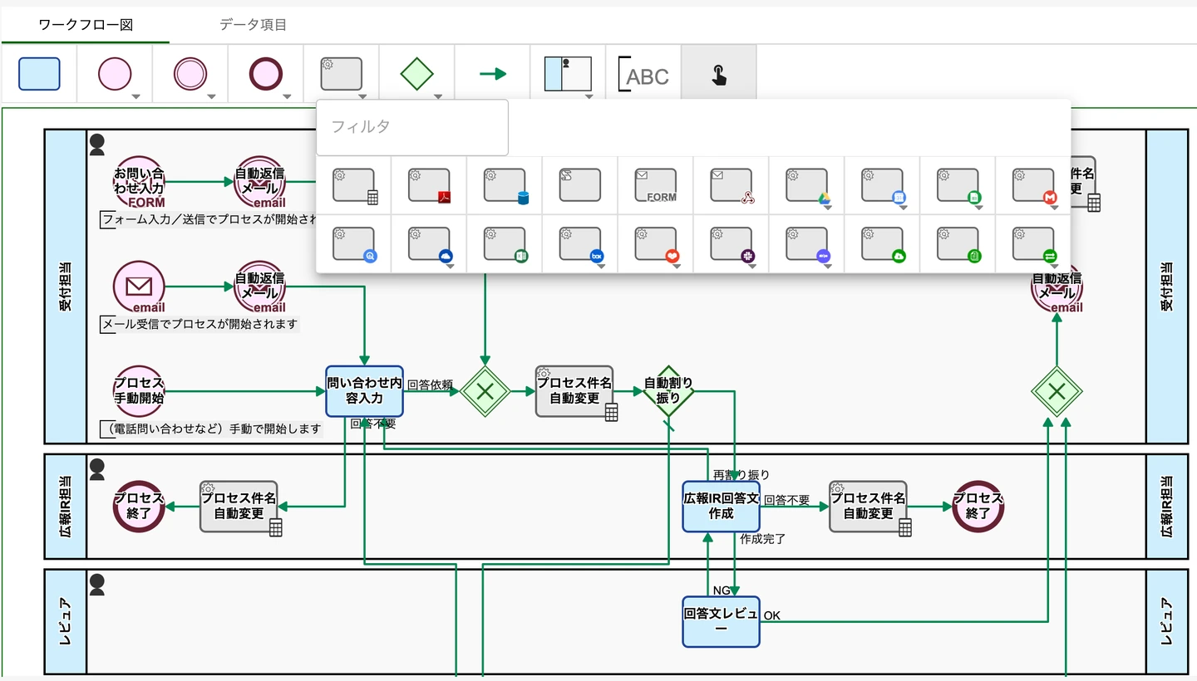Select the sequence flow arrow tool
The image size is (1197, 681).
[x=490, y=73]
